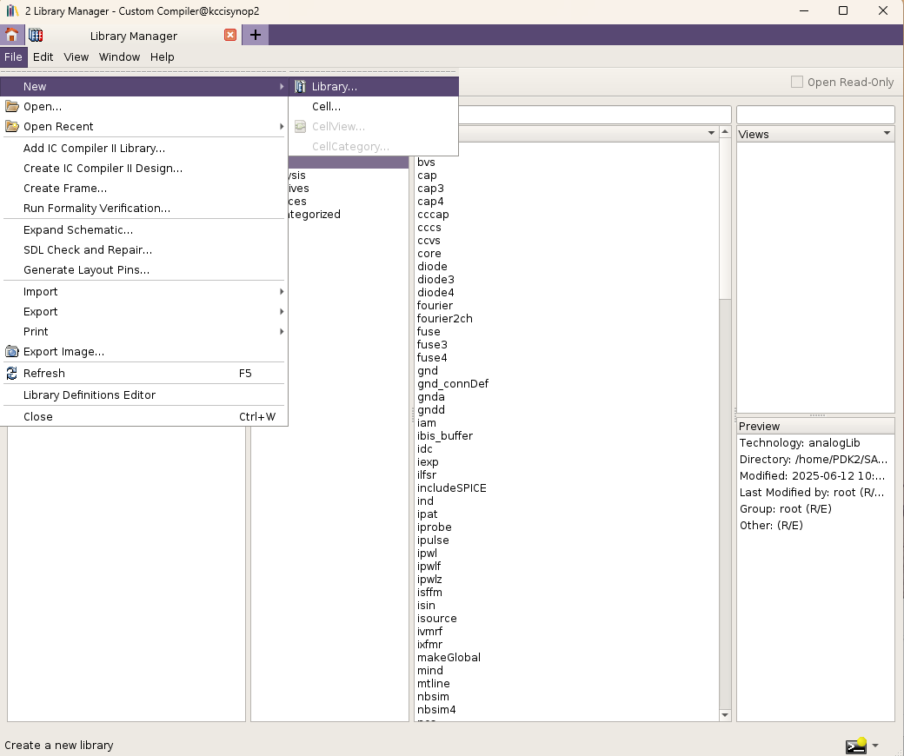Open the Edit menu
Screen dimensions: 904x756
click(43, 57)
